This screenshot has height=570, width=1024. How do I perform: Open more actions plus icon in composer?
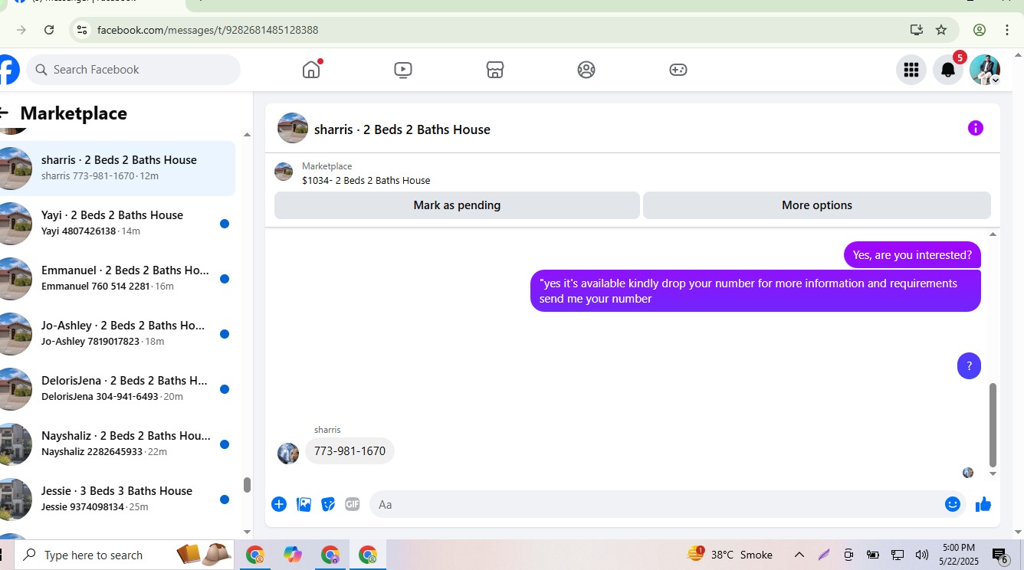279,504
